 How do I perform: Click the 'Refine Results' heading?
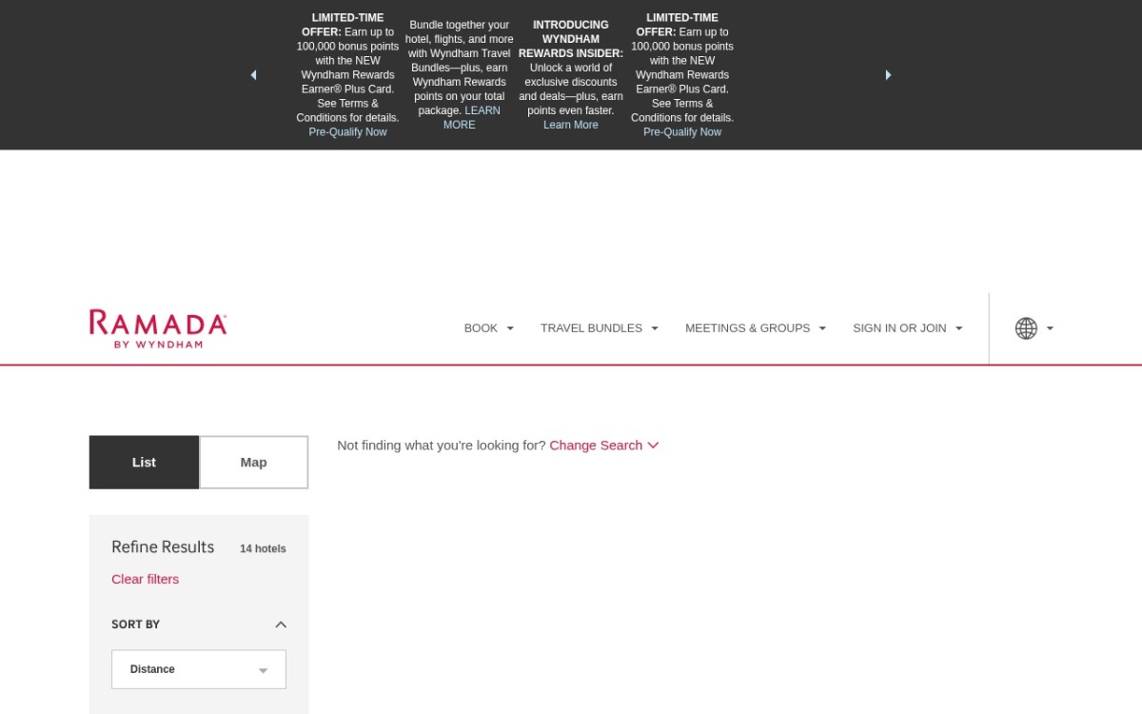(x=163, y=547)
